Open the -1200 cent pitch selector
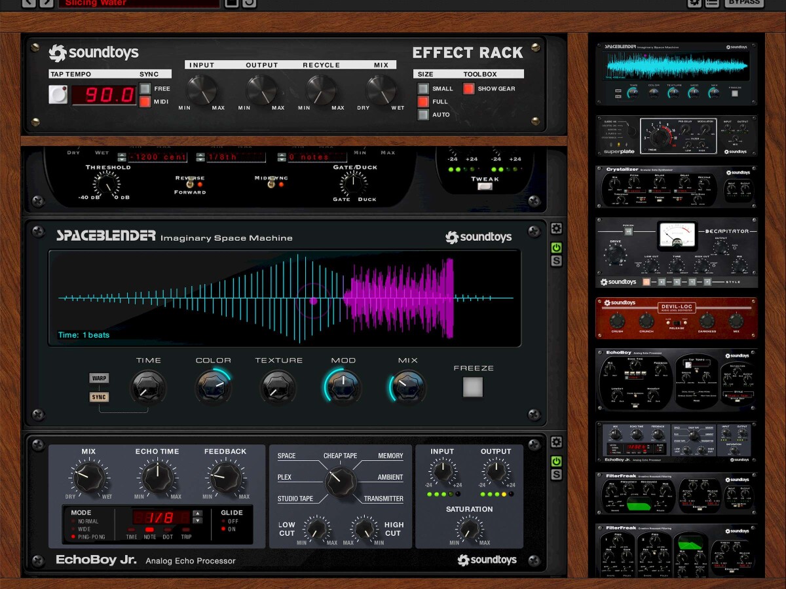The image size is (786, 589). pyautogui.click(x=157, y=157)
